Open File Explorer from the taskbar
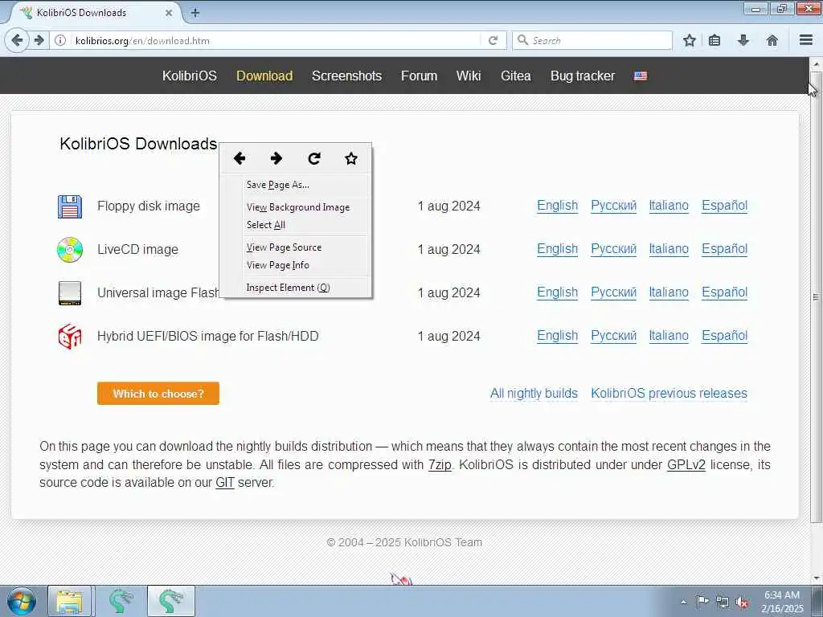The height and width of the screenshot is (617, 823). pyautogui.click(x=69, y=602)
